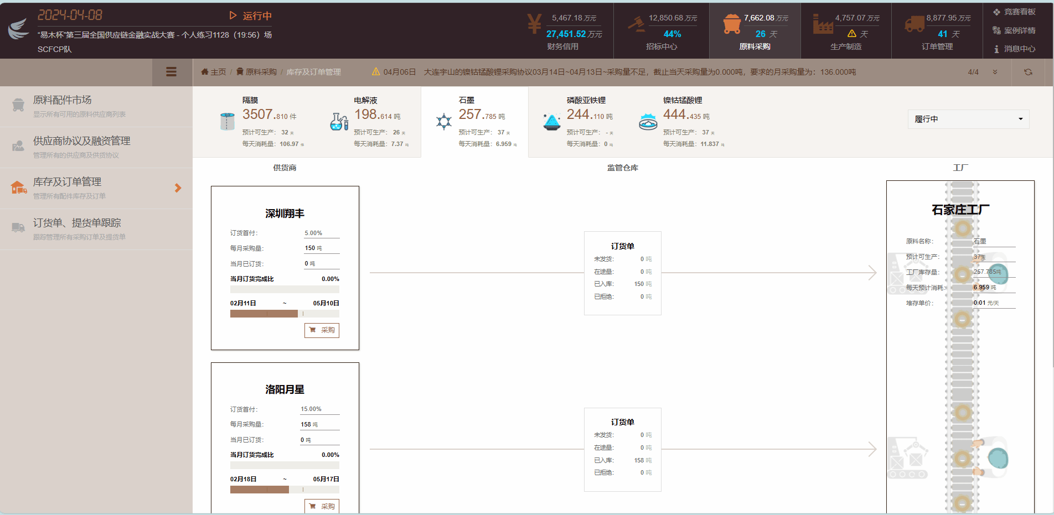Open 竞赛看板 link
Image resolution: width=1054 pixels, height=515 pixels.
[1014, 12]
